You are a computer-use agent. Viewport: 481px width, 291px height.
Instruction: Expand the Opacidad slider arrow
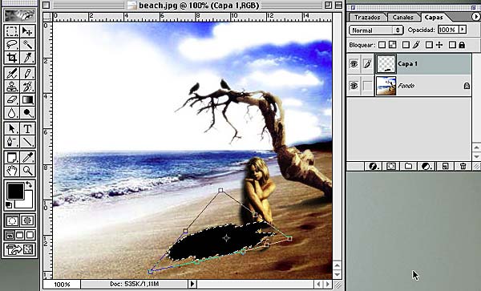pos(463,30)
